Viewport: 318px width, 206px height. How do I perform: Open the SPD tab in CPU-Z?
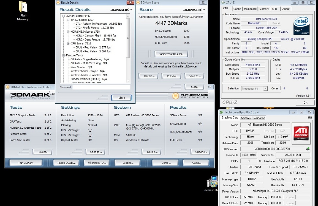tap(274, 9)
